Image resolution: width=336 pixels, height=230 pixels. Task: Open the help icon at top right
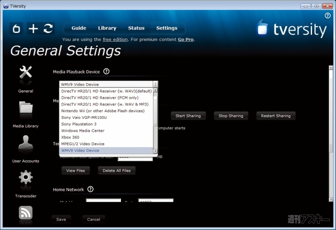pyautogui.click(x=328, y=16)
